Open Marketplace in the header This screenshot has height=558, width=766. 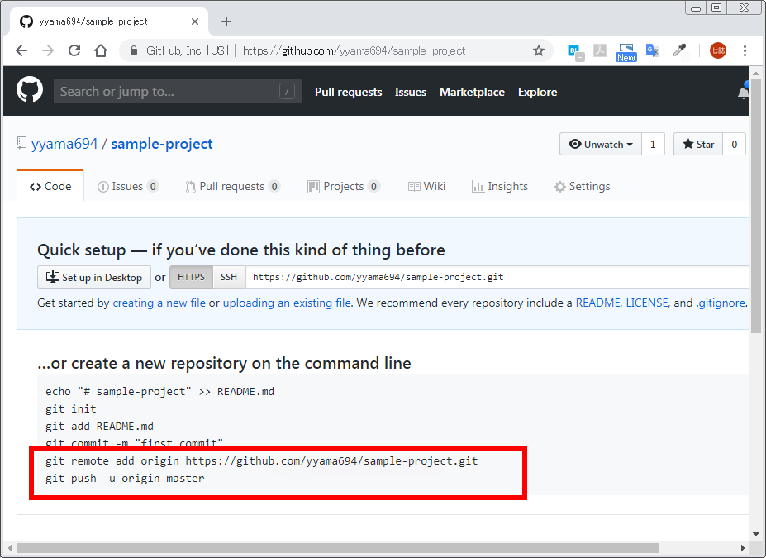tap(472, 92)
